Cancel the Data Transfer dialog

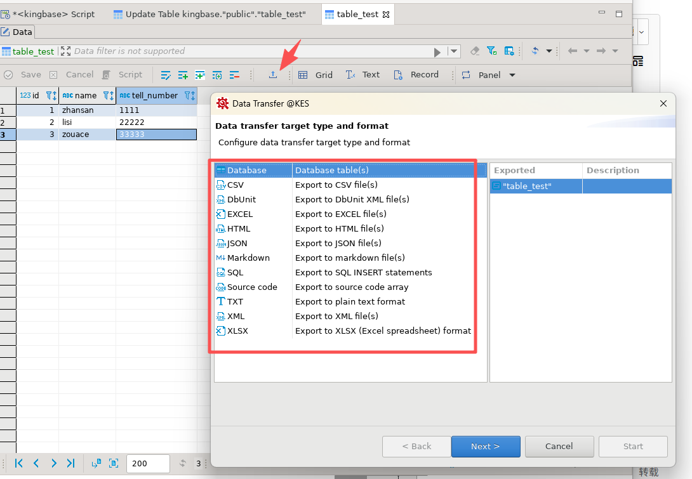tap(559, 446)
